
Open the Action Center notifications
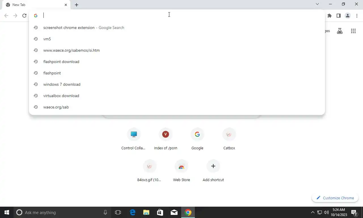(x=354, y=212)
